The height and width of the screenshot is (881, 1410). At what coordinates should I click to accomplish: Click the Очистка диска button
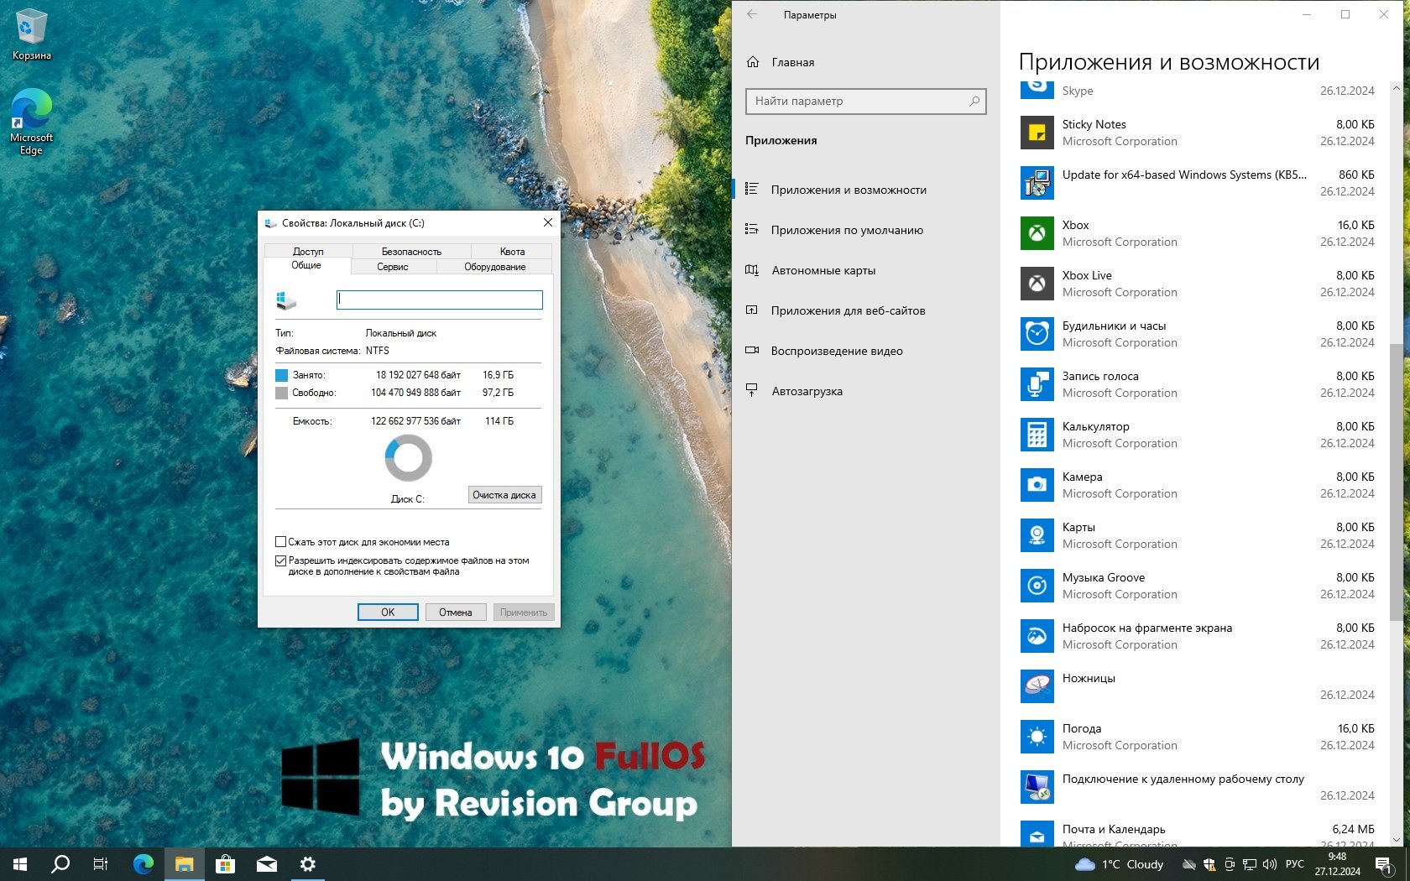[504, 495]
